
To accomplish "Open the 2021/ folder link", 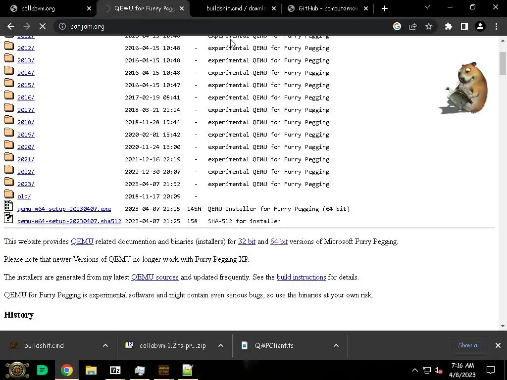I will (x=26, y=159).
